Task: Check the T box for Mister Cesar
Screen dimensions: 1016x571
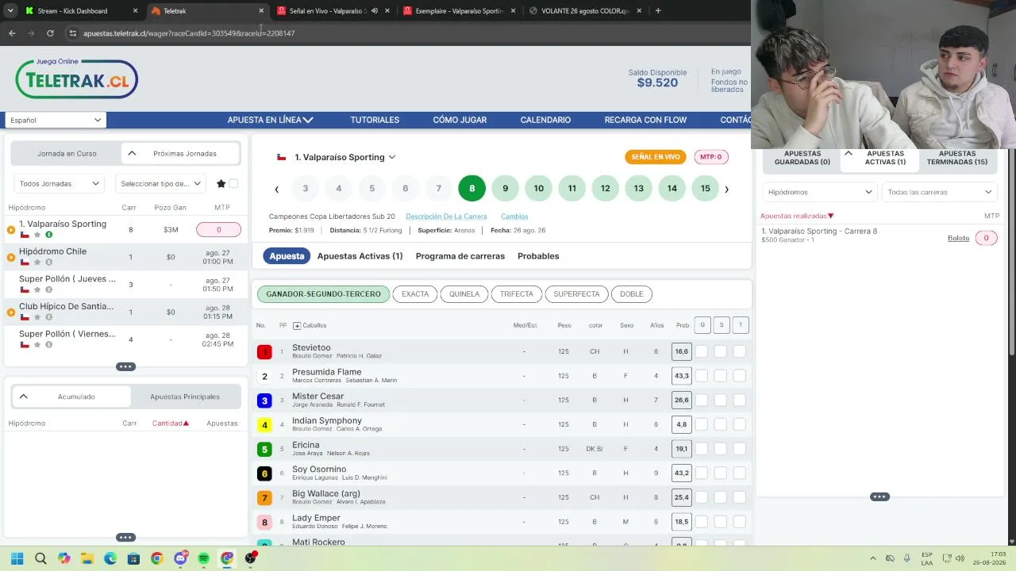Action: point(740,400)
